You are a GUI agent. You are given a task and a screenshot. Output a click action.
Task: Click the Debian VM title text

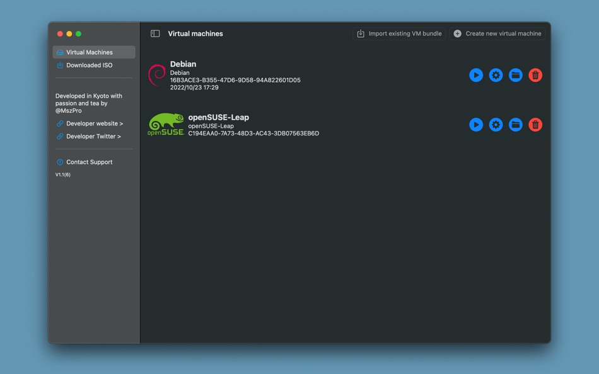[x=183, y=64]
